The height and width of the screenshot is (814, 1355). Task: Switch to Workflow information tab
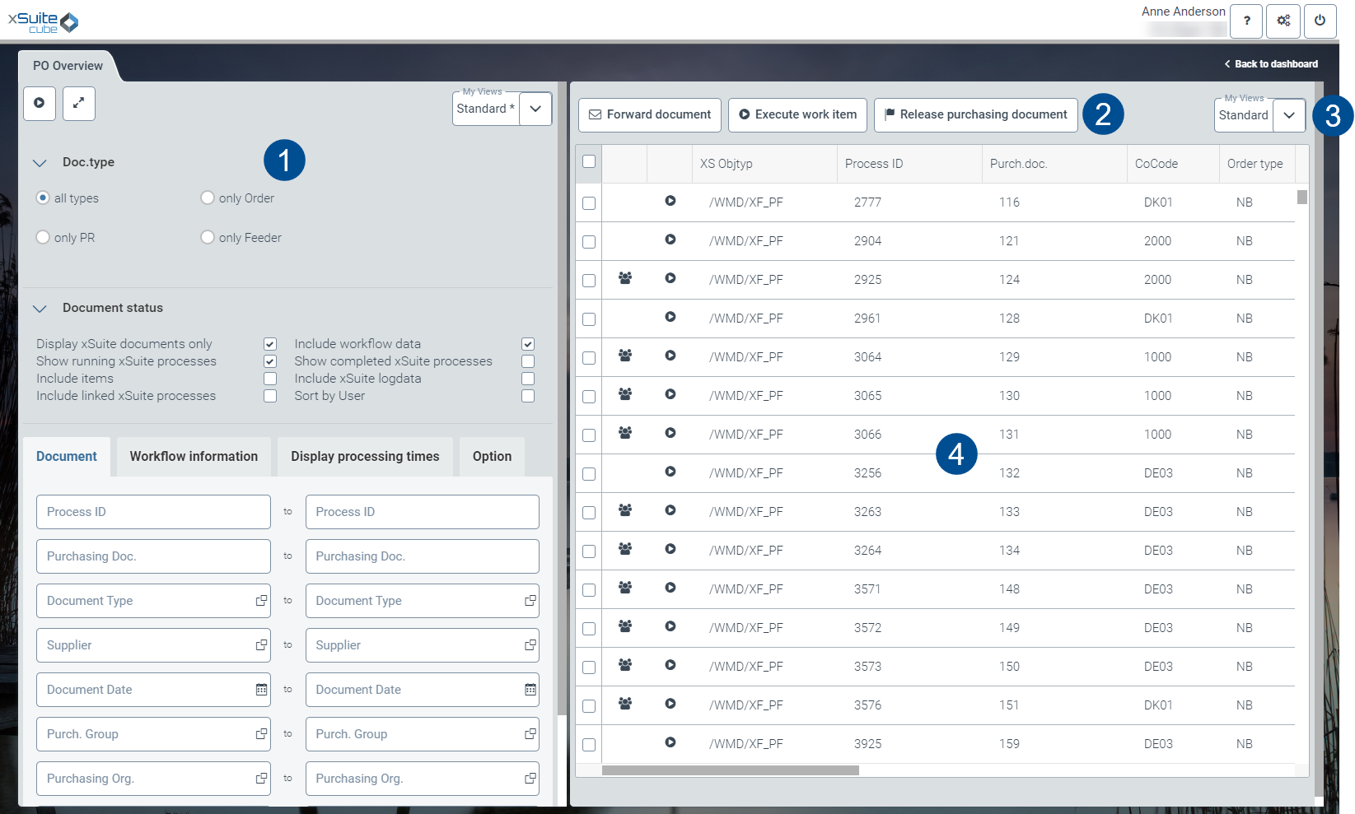click(x=194, y=457)
